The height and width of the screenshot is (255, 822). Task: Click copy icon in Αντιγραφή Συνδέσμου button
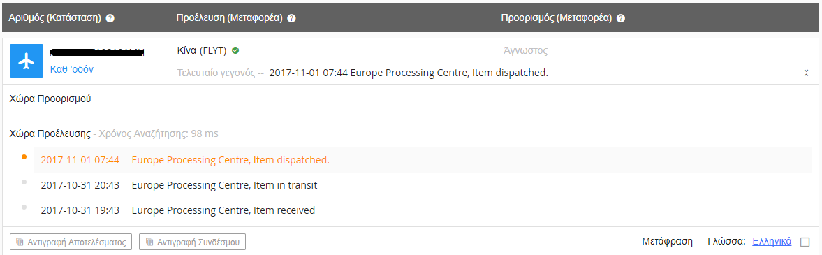coord(149,242)
